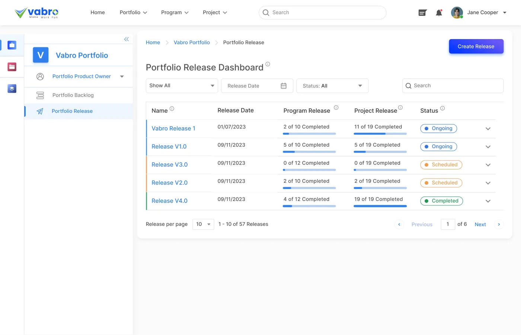The height and width of the screenshot is (335, 521).
Task: Open the Releases per page dropdown
Action: (x=203, y=224)
